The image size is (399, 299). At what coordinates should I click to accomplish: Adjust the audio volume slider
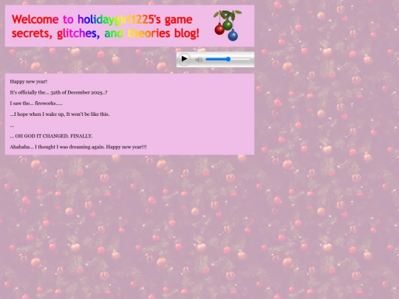(x=228, y=59)
